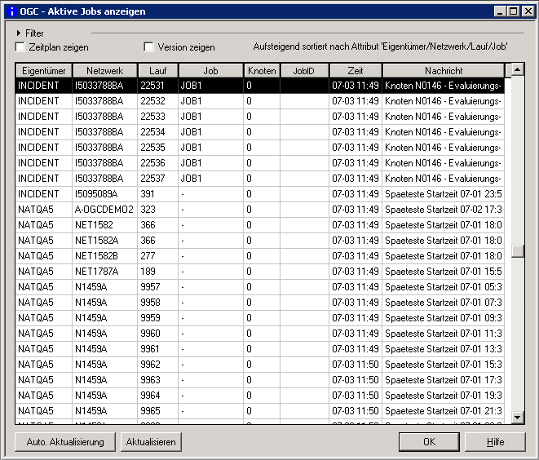The width and height of the screenshot is (539, 460).
Task: Select network cell A-OGCDEMO2
Action: coord(104,210)
